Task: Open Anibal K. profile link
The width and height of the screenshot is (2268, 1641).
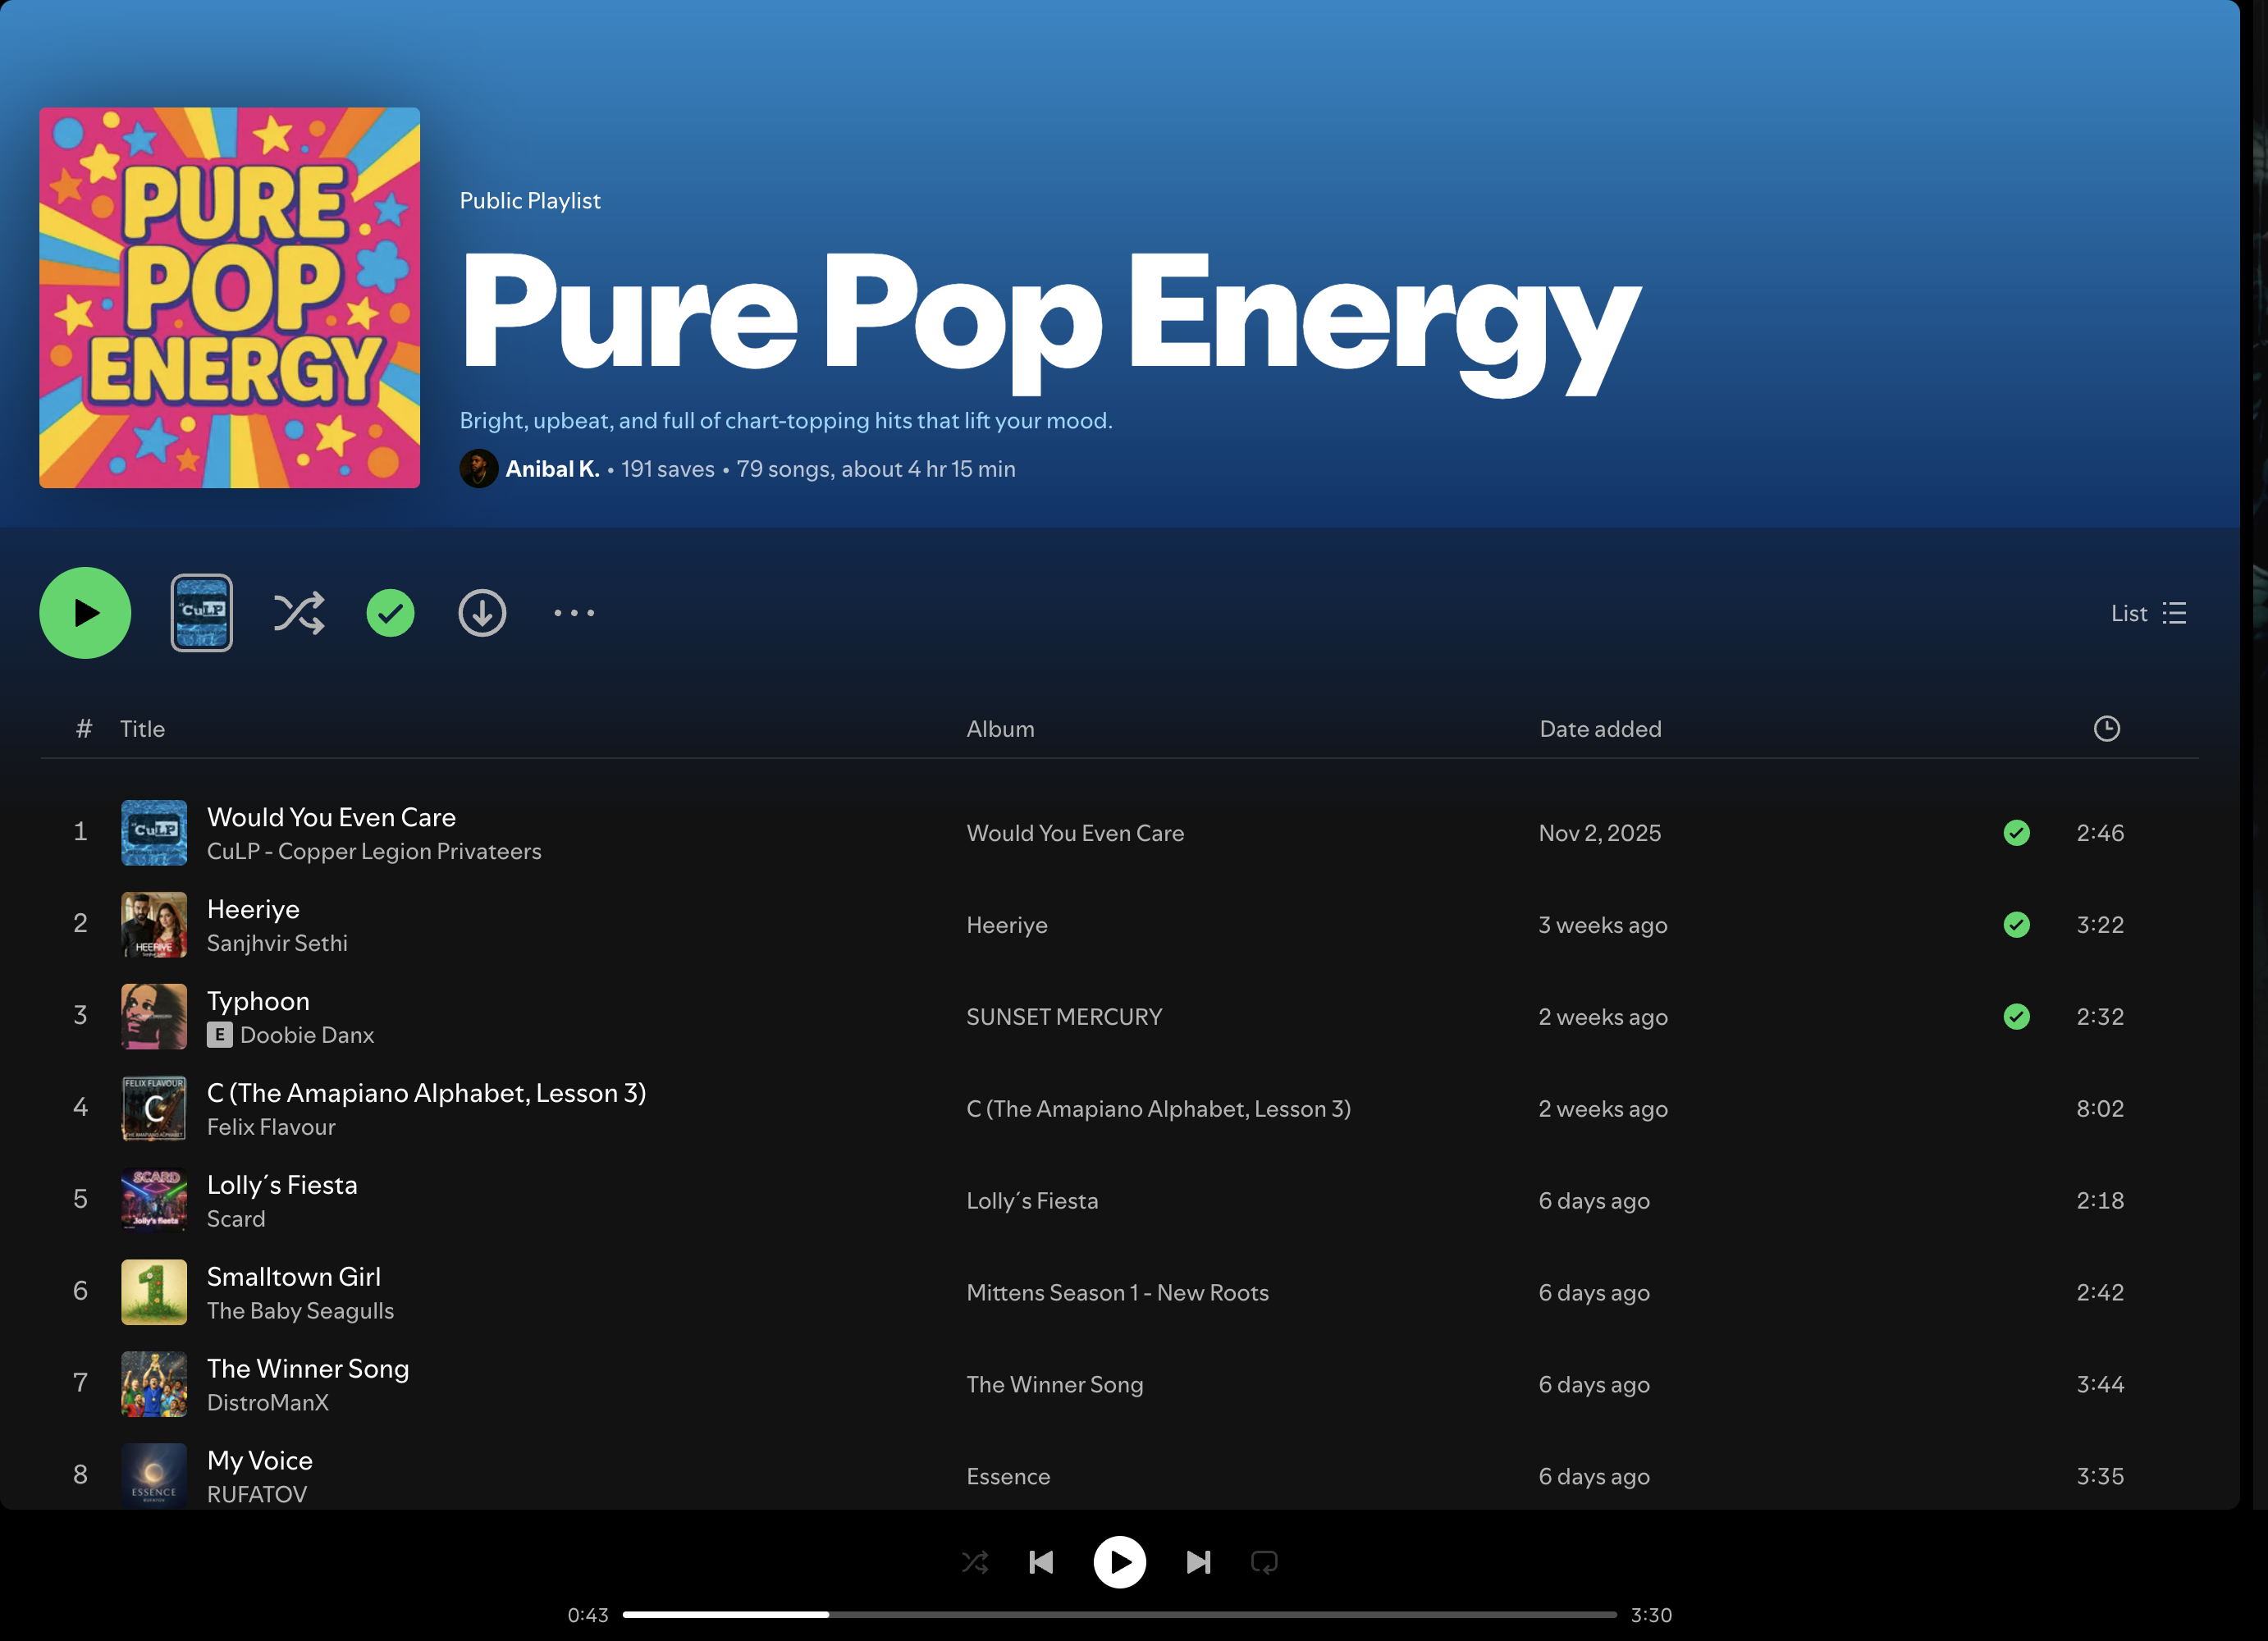Action: [x=552, y=469]
